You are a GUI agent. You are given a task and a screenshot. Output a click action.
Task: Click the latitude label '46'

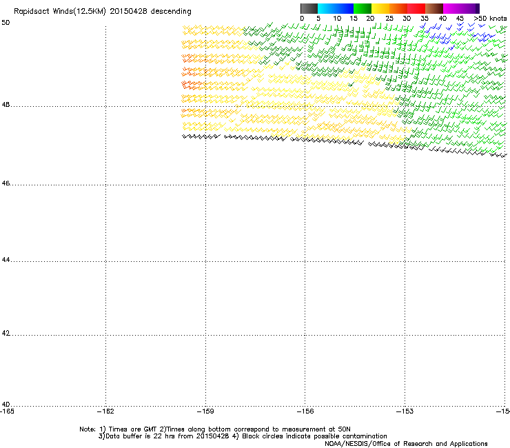[6, 183]
